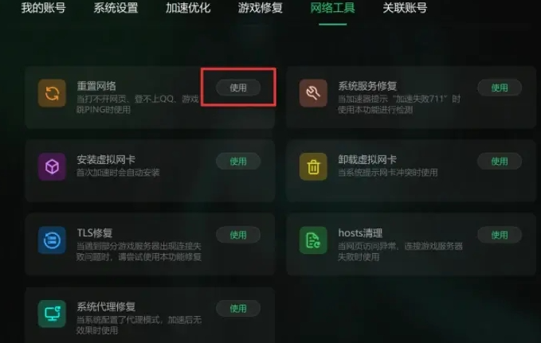The width and height of the screenshot is (541, 343).
Task: Select the 游戏修复 tab
Action: click(x=261, y=8)
